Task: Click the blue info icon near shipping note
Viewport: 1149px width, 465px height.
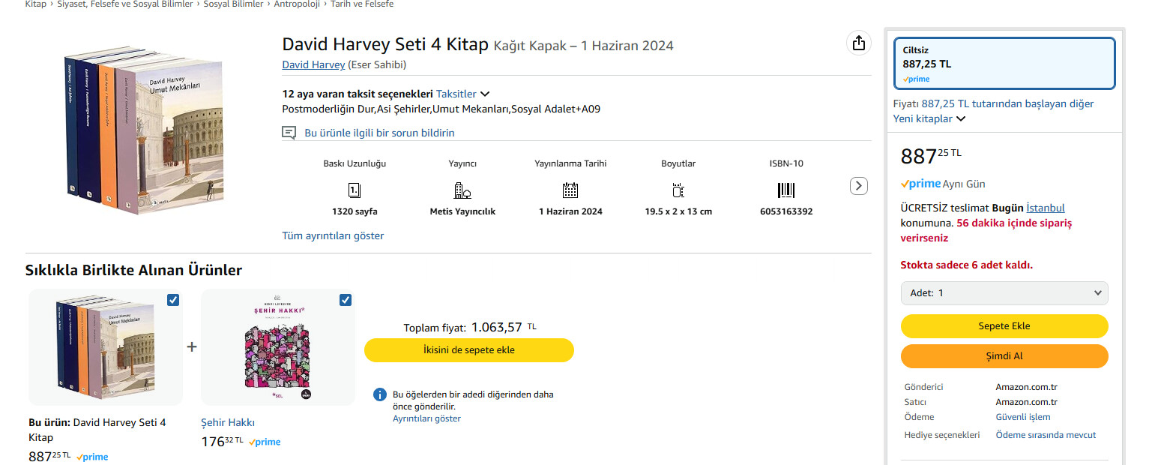Action: [x=380, y=394]
